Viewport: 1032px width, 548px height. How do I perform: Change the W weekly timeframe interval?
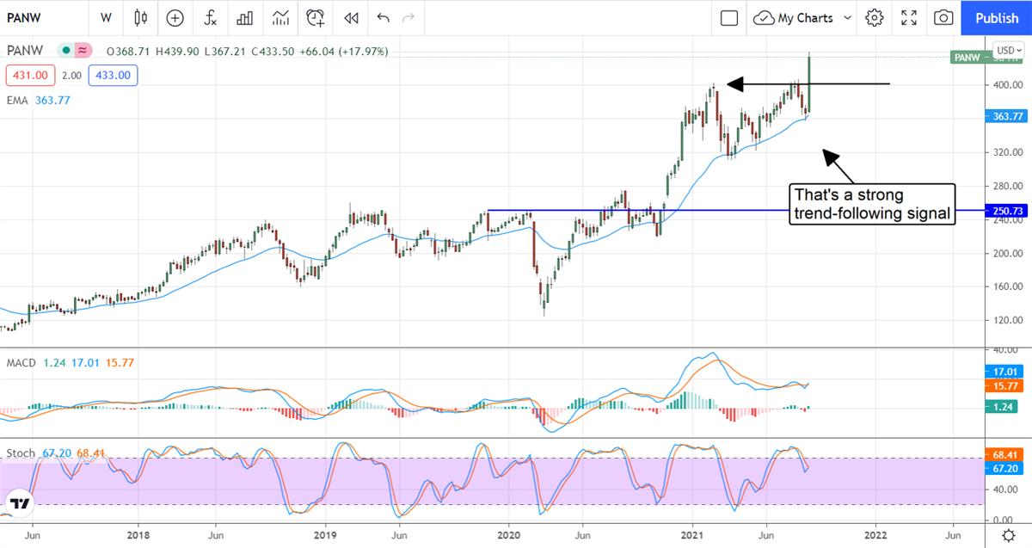click(x=106, y=17)
